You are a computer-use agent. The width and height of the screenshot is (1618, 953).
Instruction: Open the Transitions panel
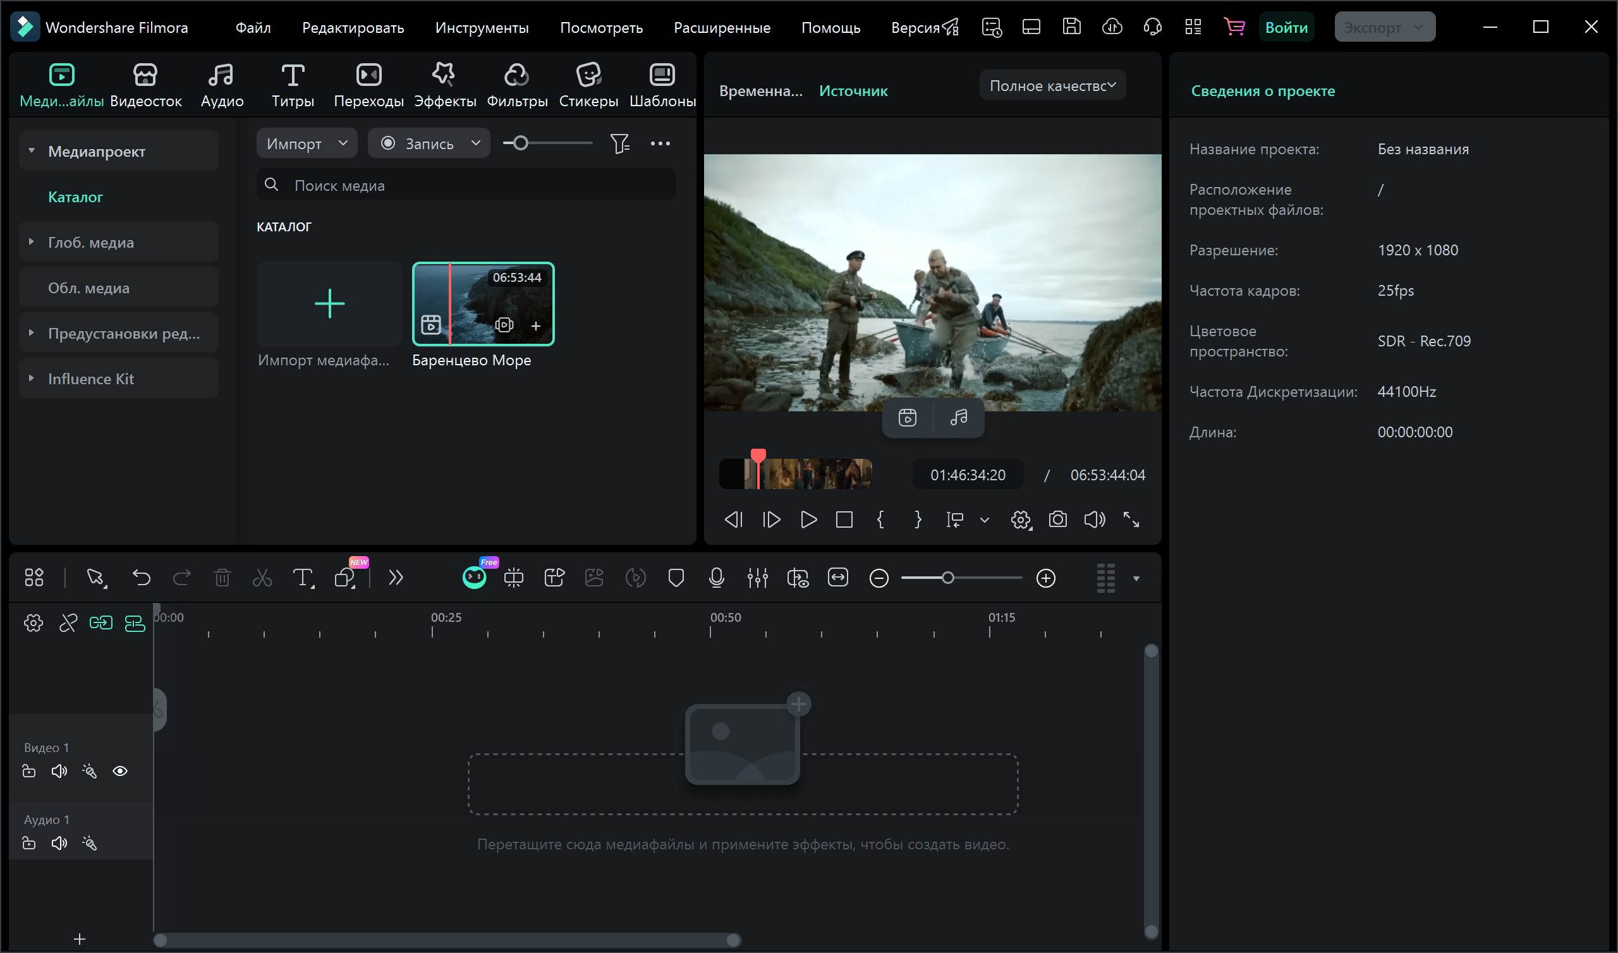tap(368, 85)
